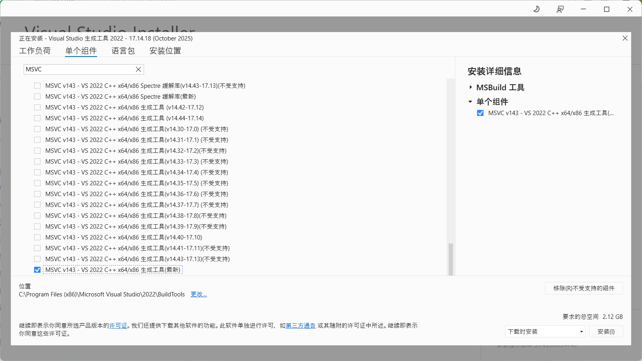Check 生成工具 (v14.42-17.12) component

click(x=37, y=107)
